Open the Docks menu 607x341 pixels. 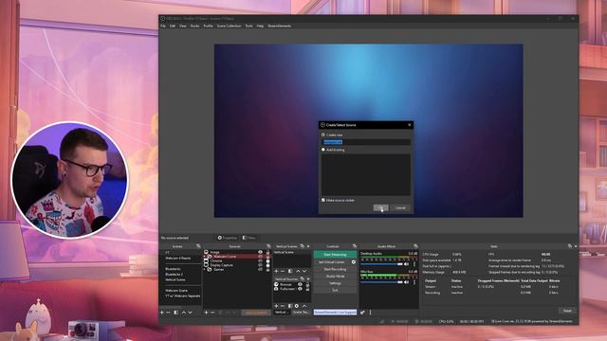pos(194,26)
